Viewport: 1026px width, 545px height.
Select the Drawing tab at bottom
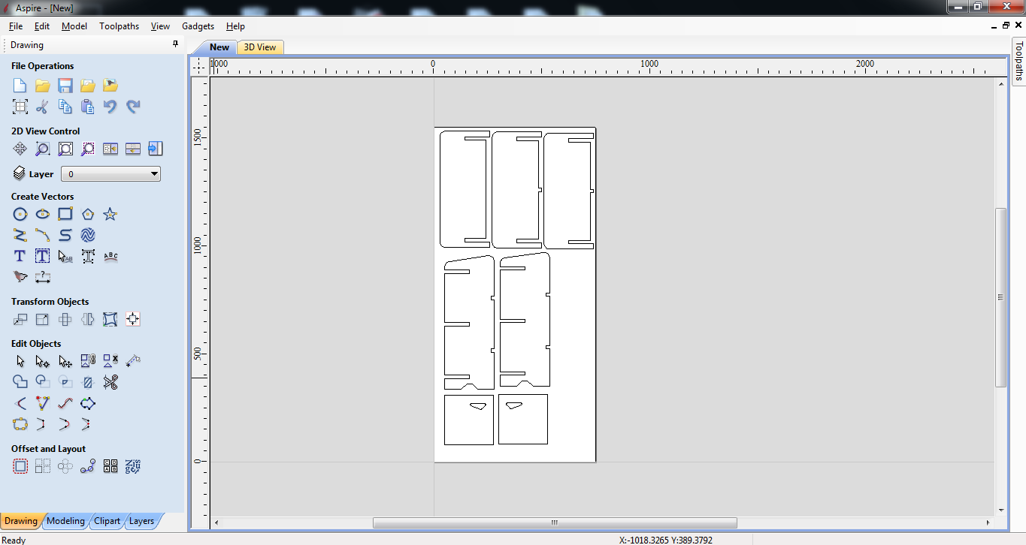point(21,521)
